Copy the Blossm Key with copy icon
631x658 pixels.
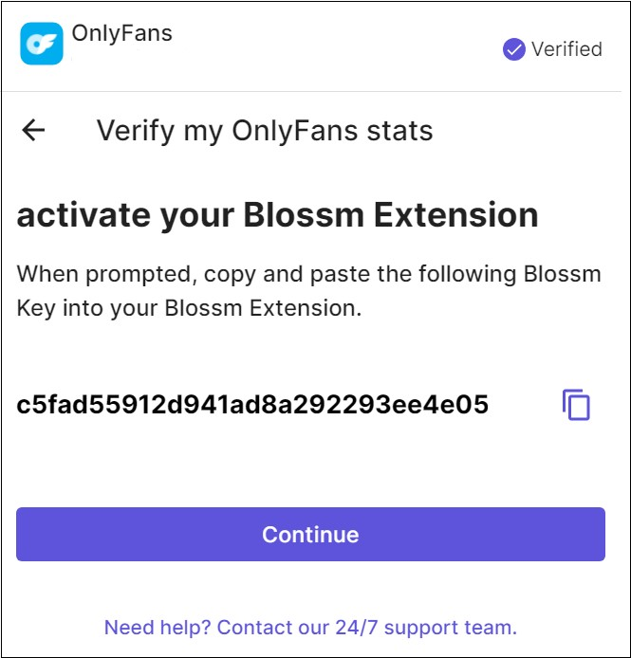(576, 405)
